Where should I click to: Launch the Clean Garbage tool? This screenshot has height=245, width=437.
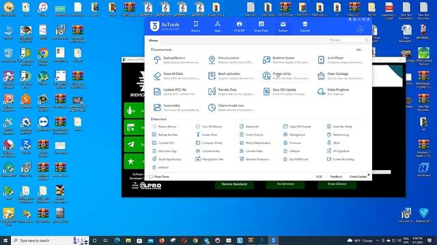click(x=340, y=76)
